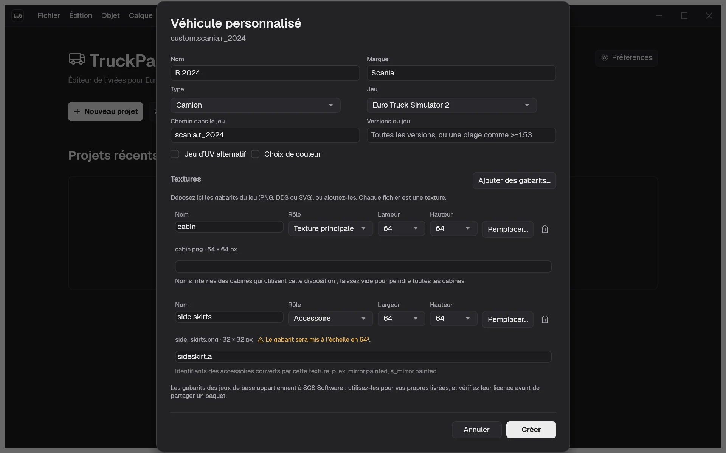The image size is (726, 453).
Task: Open the Fichier menu
Action: [x=48, y=15]
